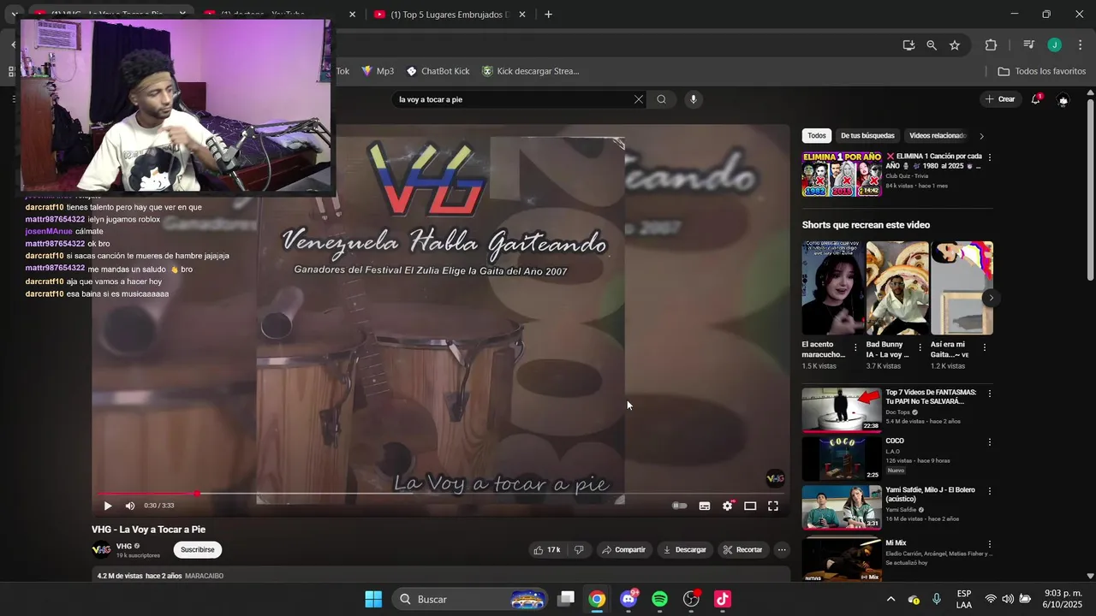Screen dimensions: 1096x616
Task: Turn on subtitles in the player
Action: (x=705, y=506)
